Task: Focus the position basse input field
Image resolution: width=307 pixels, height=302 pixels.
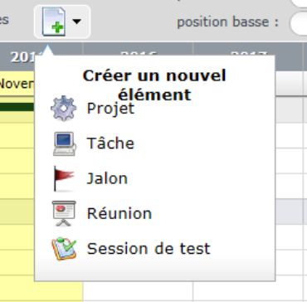Action: (x=298, y=23)
